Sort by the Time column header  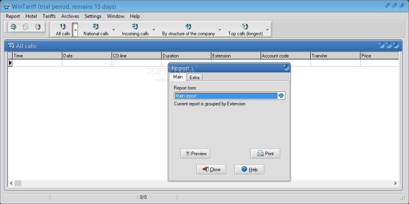tap(37, 55)
